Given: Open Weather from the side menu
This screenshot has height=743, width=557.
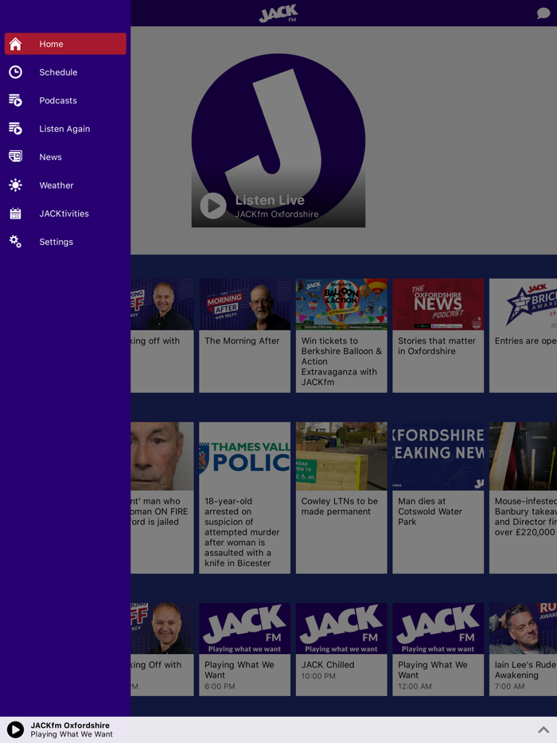Looking at the screenshot, I should 65,185.
